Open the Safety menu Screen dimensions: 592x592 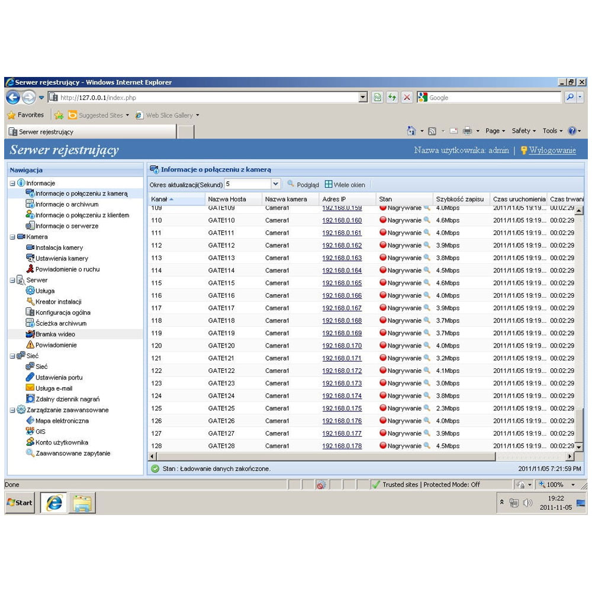point(523,131)
